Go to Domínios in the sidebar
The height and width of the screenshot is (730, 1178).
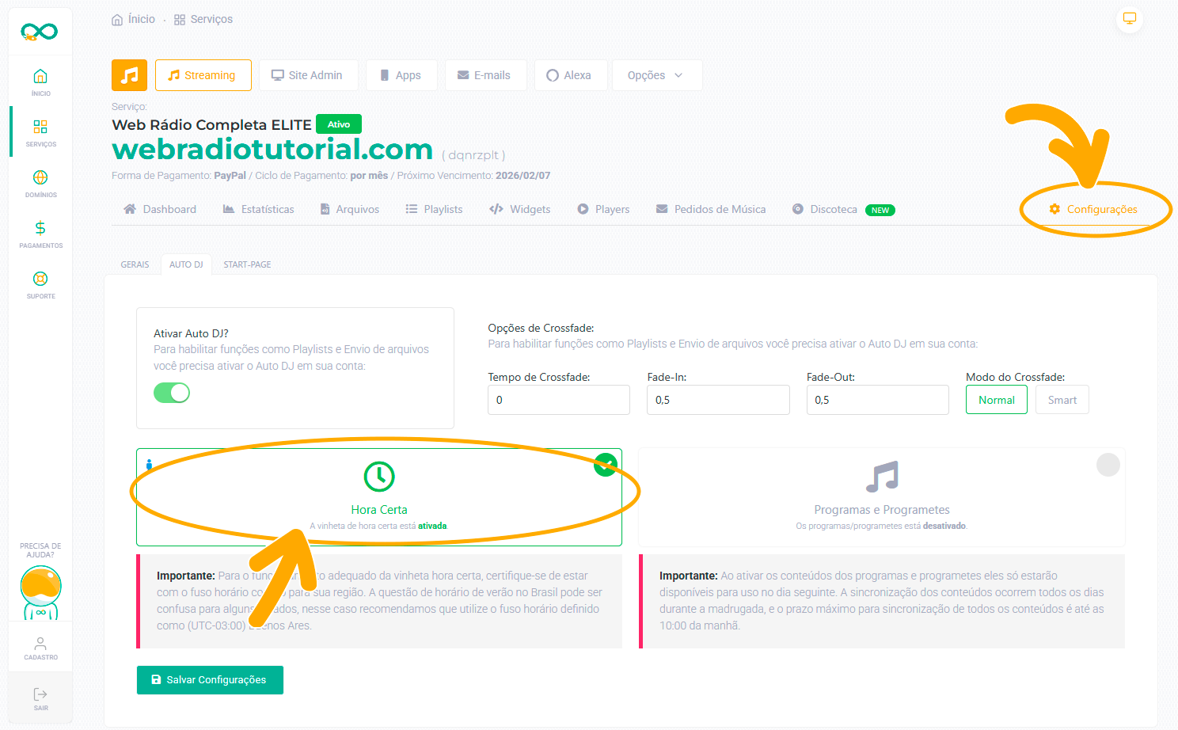click(40, 183)
